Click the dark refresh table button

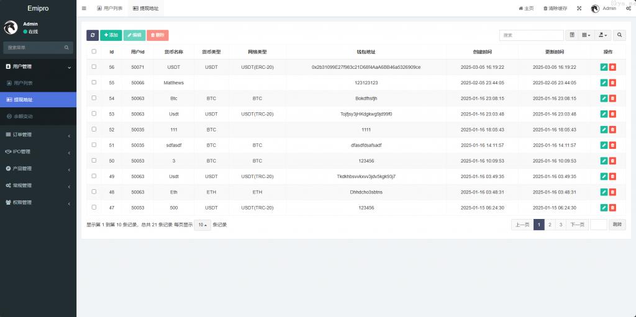click(x=93, y=35)
